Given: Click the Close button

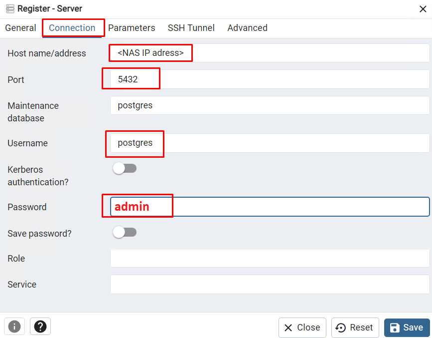Looking at the screenshot, I should click(302, 328).
